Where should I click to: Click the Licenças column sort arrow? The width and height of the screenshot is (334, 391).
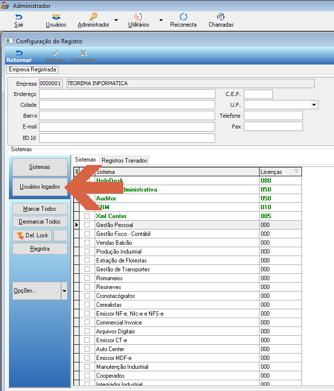(297, 171)
